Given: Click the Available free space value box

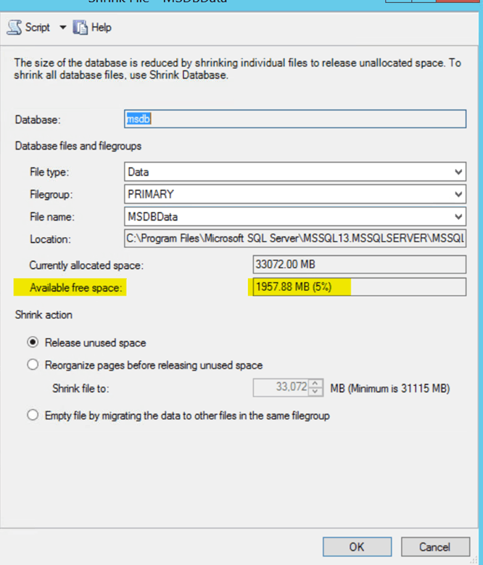Looking at the screenshot, I should [359, 287].
